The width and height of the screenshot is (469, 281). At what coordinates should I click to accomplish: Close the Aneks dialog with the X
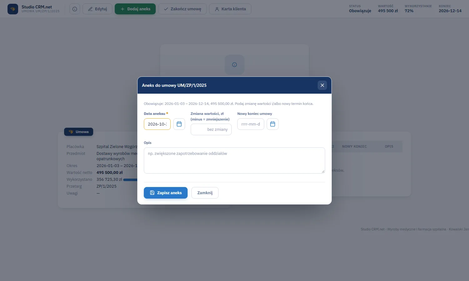(x=322, y=85)
